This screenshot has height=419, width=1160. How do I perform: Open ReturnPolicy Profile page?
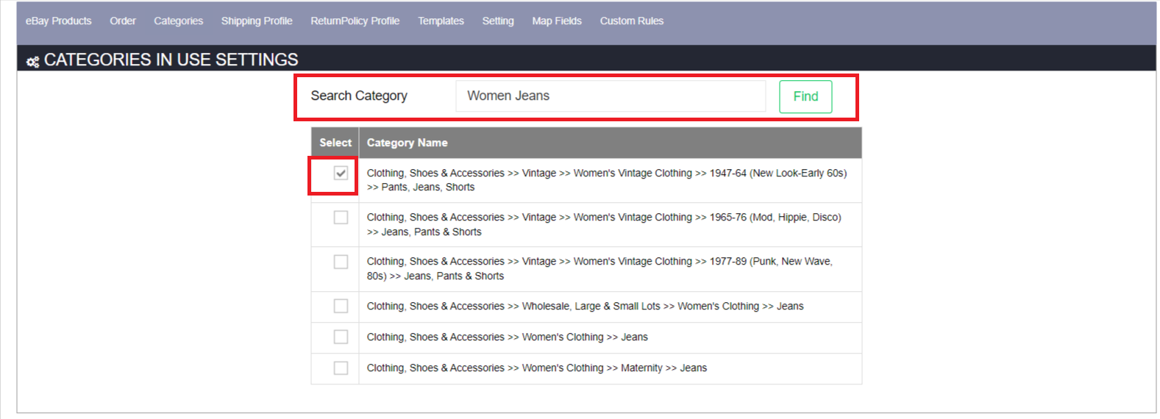click(355, 21)
